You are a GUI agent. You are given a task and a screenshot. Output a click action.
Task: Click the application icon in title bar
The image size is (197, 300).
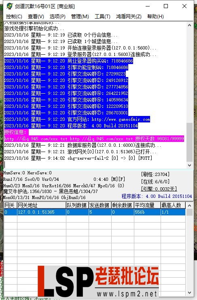click(9, 6)
